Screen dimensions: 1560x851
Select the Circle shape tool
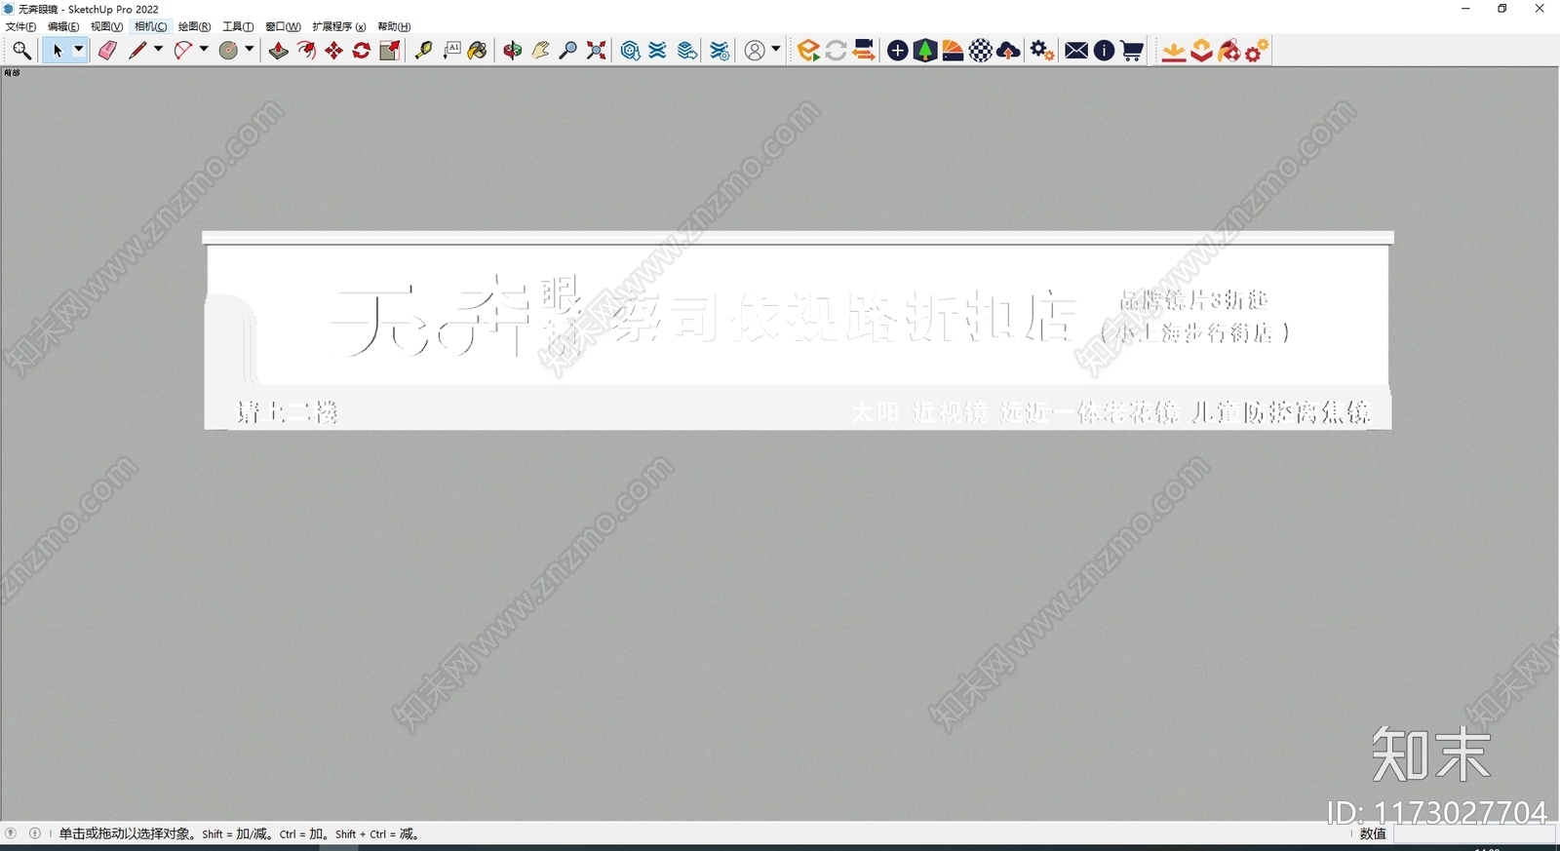[229, 51]
